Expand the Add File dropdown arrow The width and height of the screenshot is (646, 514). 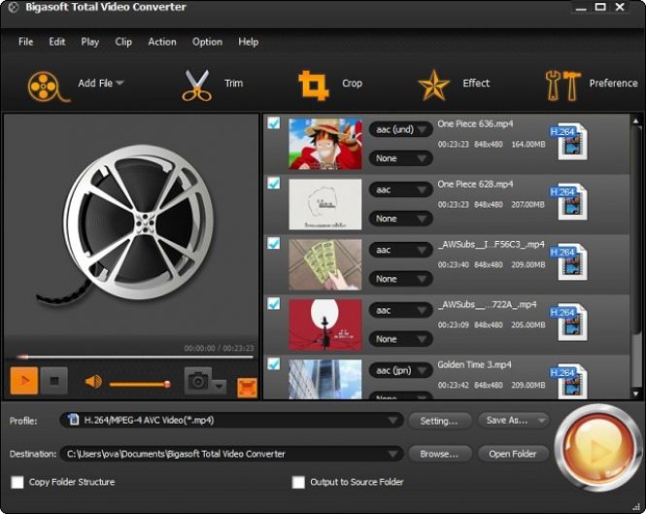click(119, 83)
